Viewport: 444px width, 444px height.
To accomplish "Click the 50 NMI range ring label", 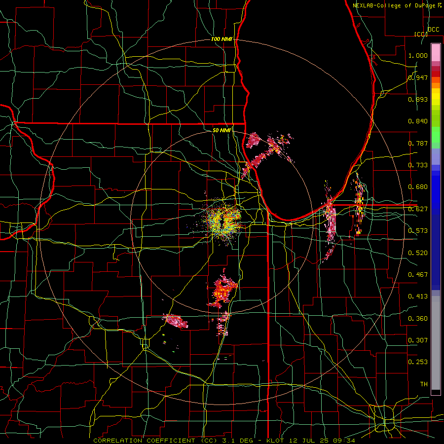I will coord(222,130).
